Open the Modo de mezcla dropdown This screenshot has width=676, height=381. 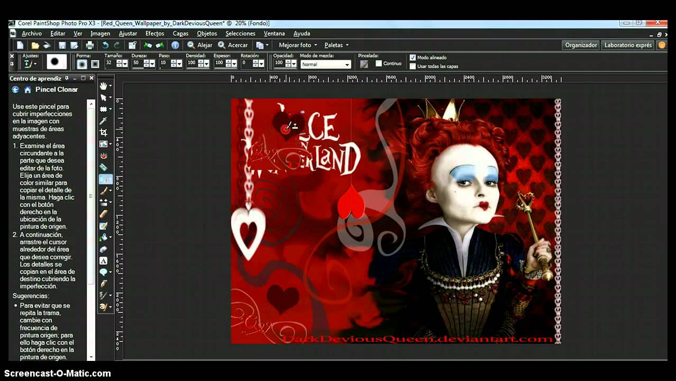pos(325,65)
